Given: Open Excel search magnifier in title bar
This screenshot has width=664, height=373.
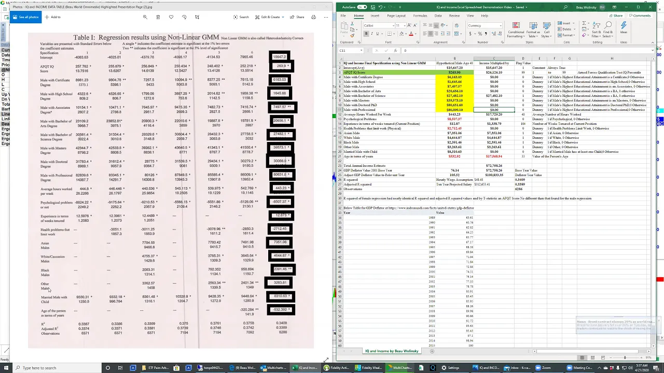Looking at the screenshot, I should (565, 7).
